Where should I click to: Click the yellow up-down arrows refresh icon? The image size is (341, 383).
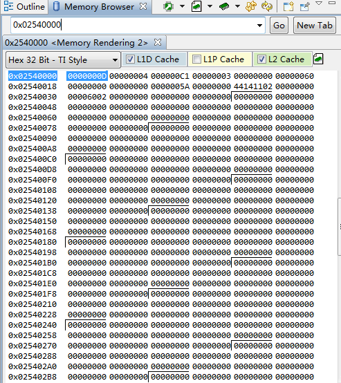point(251,7)
